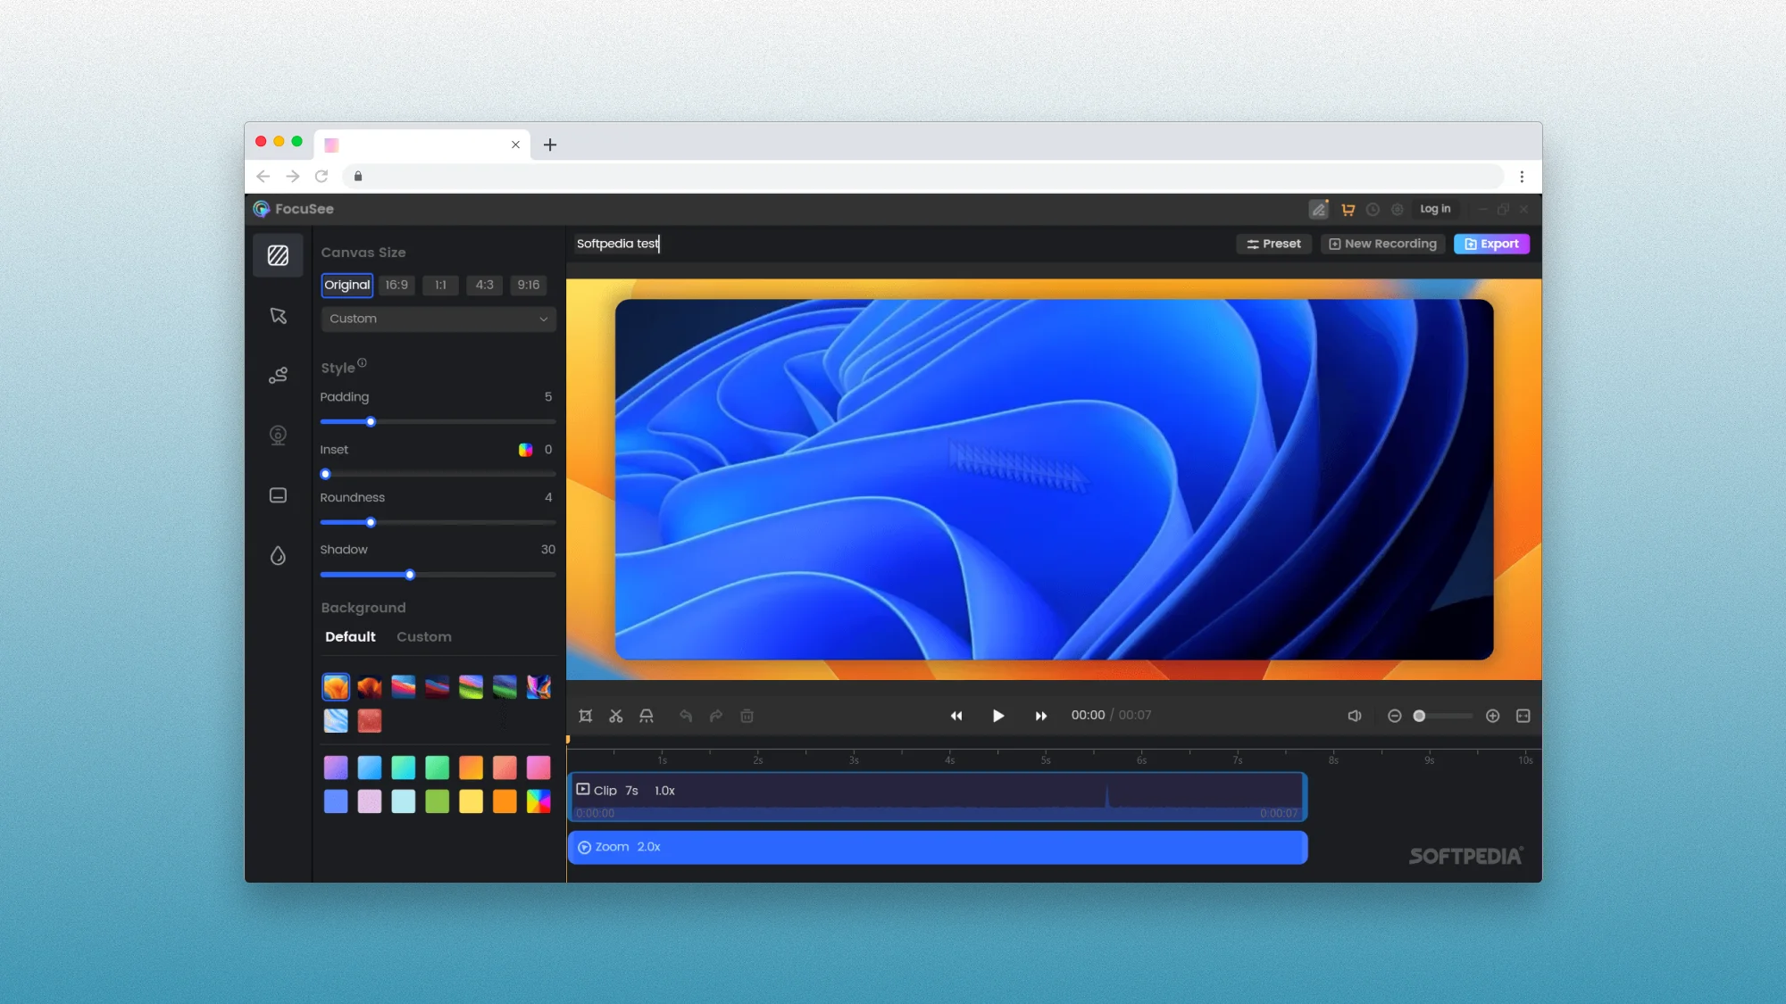Open the watermark droplet sidebar panel

tap(278, 556)
